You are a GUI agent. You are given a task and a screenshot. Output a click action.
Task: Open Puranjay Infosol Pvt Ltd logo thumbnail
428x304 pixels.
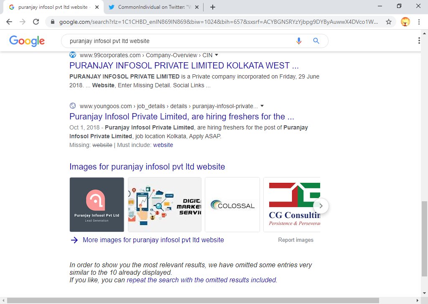pyautogui.click(x=97, y=205)
